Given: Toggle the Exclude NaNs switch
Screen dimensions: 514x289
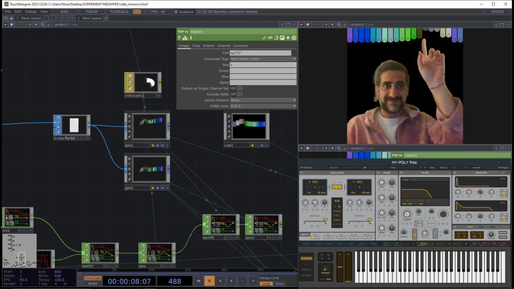Looking at the screenshot, I should (240, 94).
